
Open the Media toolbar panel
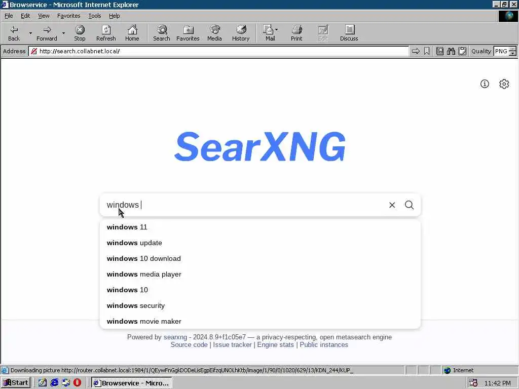pos(214,33)
